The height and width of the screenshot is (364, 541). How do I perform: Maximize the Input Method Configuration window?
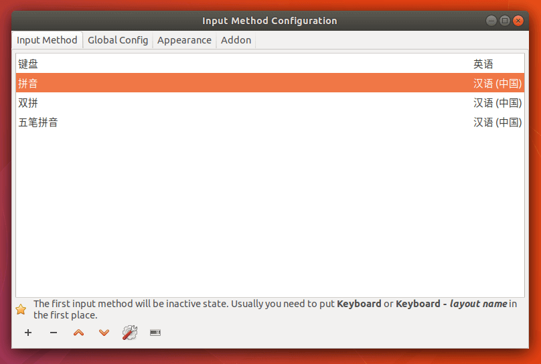(505, 21)
